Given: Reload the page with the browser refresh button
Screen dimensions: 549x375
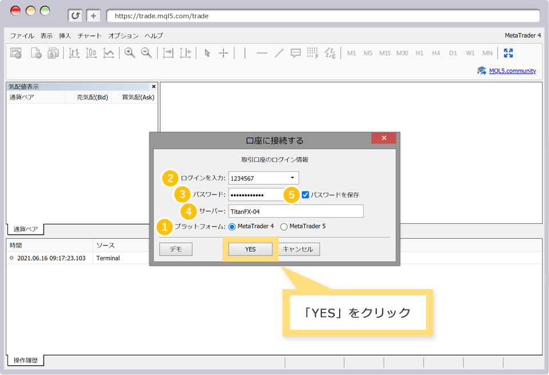Looking at the screenshot, I should click(75, 16).
